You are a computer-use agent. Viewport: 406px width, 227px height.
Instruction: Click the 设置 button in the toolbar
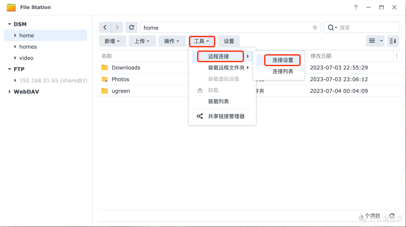pyautogui.click(x=229, y=41)
